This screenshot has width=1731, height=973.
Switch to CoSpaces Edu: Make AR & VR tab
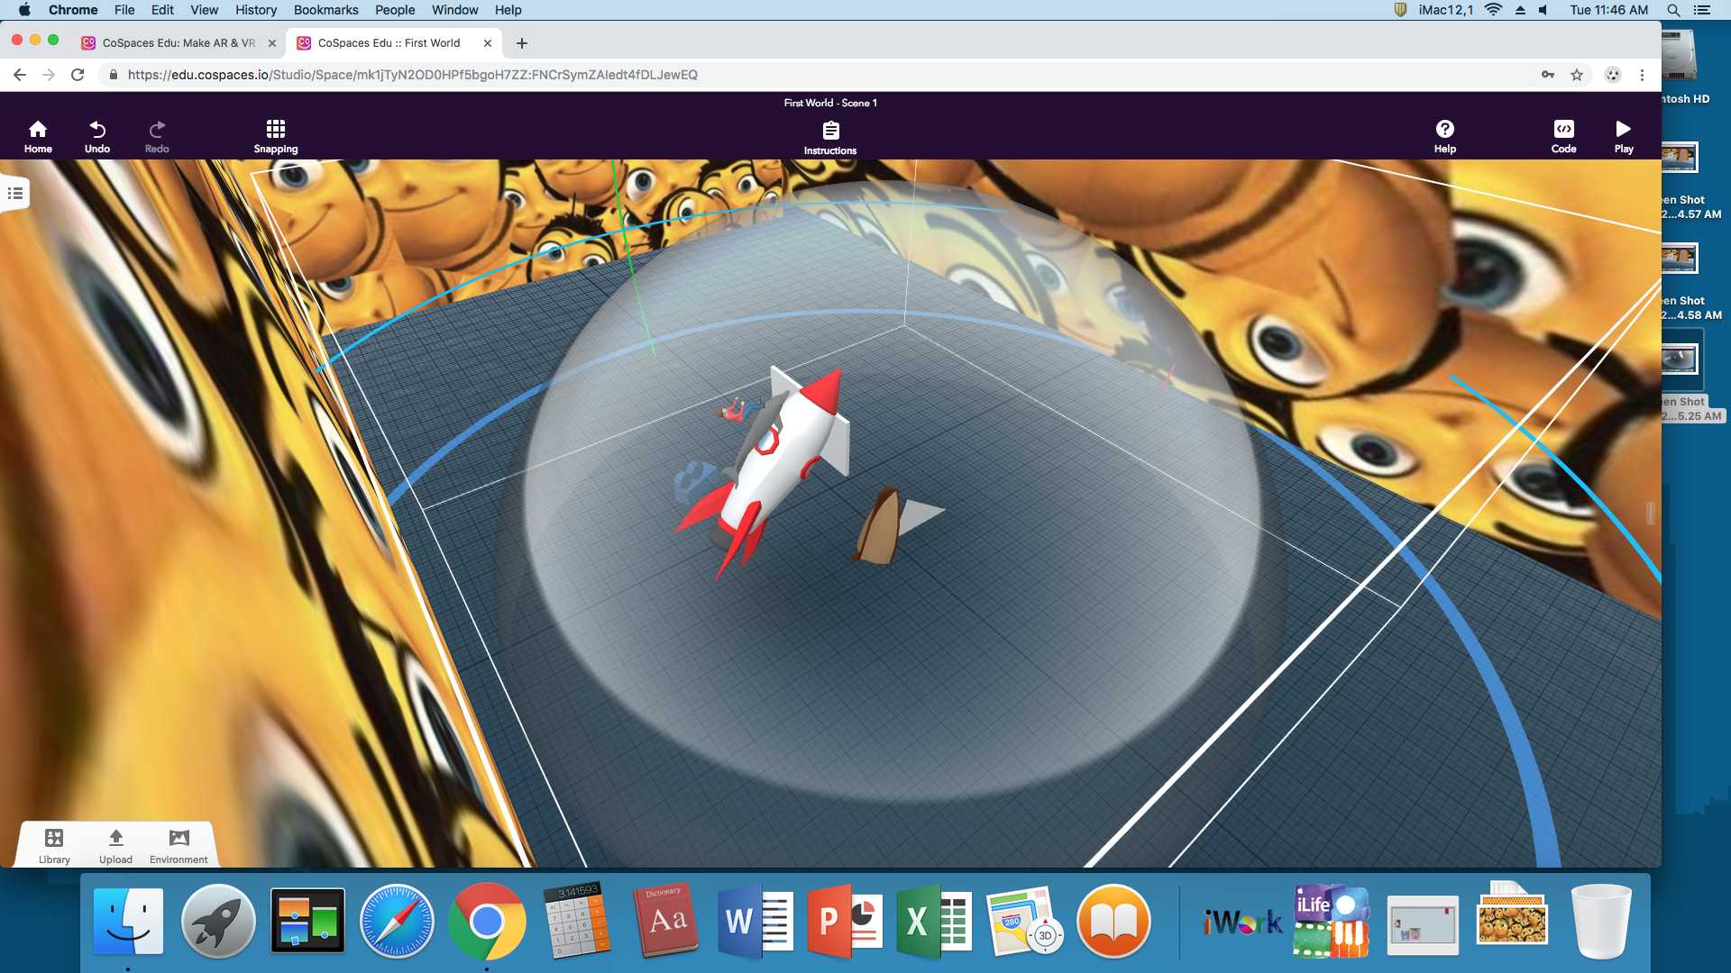[178, 42]
